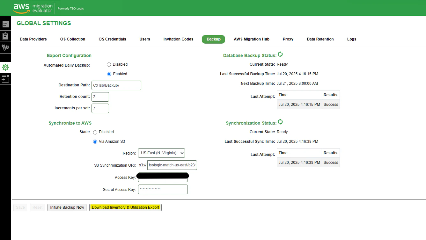View the Logs tab
This screenshot has width=426, height=240.
click(352, 39)
